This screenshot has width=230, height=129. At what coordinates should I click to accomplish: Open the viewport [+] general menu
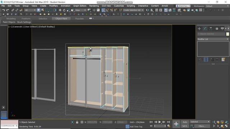click(x=10, y=27)
